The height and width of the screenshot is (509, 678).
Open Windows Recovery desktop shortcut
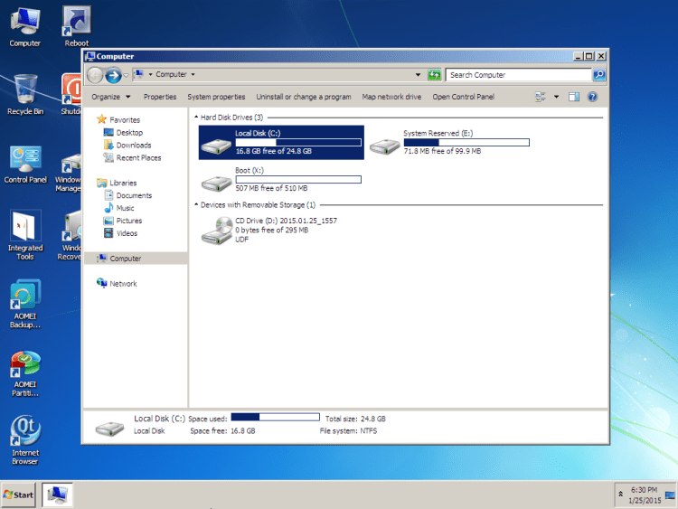(x=70, y=235)
